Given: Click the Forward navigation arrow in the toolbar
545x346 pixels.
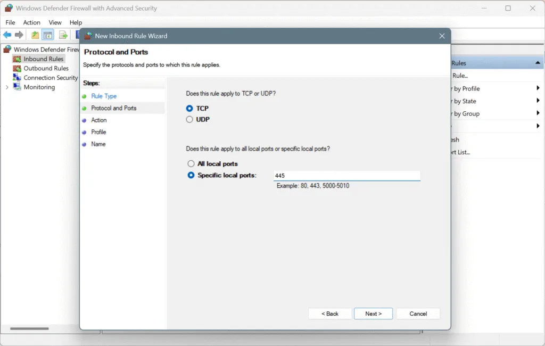Looking at the screenshot, I should pyautogui.click(x=20, y=34).
